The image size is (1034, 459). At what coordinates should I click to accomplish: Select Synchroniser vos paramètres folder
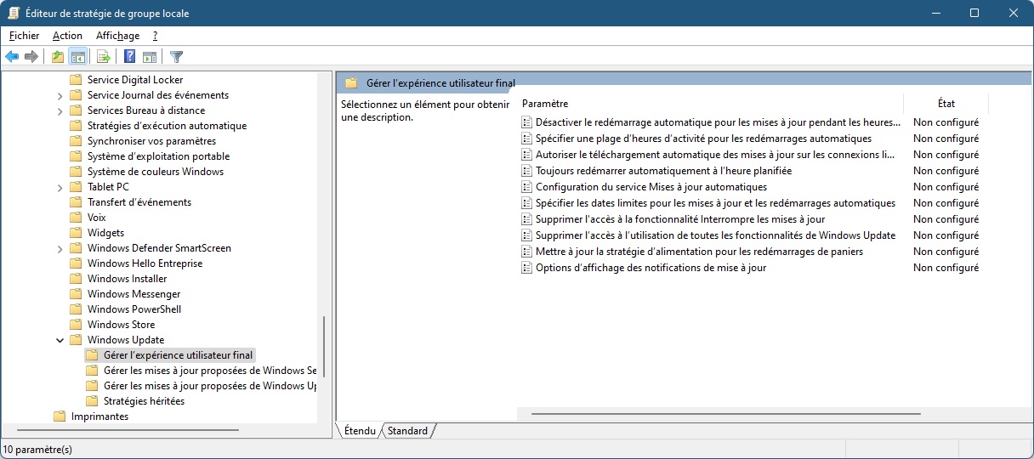[151, 141]
